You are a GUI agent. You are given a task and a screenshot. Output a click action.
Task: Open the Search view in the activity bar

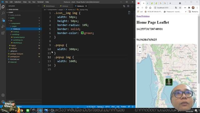tap(3, 13)
